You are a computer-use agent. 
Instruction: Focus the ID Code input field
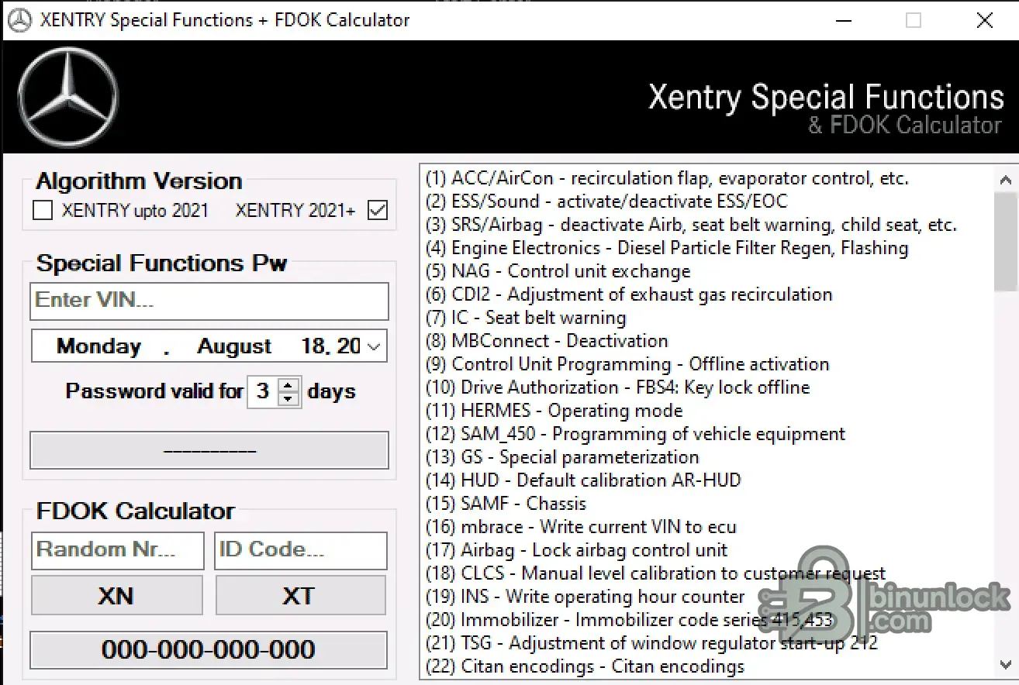[x=301, y=550]
